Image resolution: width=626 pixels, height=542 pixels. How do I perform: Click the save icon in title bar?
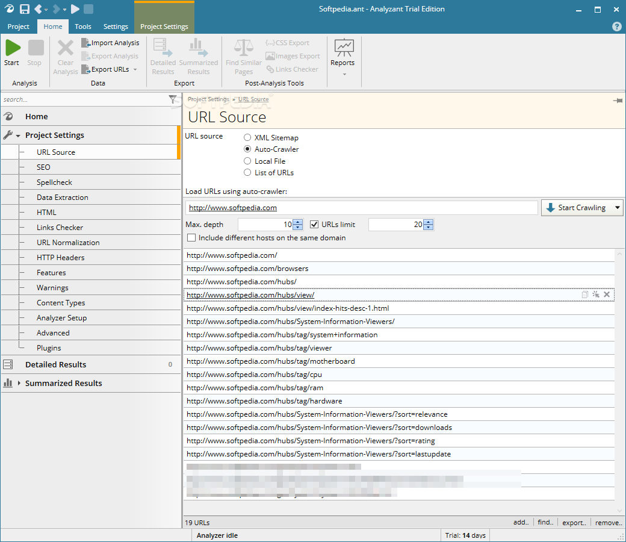click(x=24, y=9)
